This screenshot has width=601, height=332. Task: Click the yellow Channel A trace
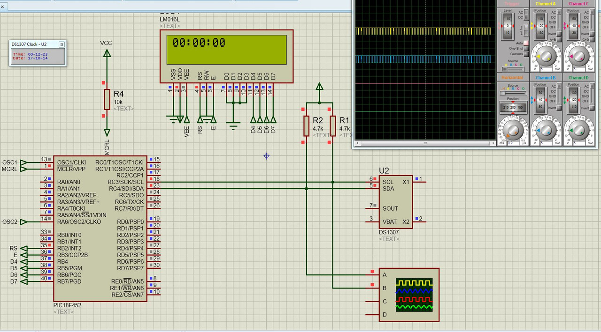424,31
